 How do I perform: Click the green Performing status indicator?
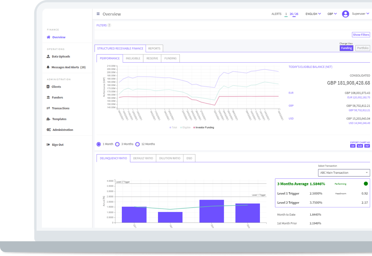(366, 184)
